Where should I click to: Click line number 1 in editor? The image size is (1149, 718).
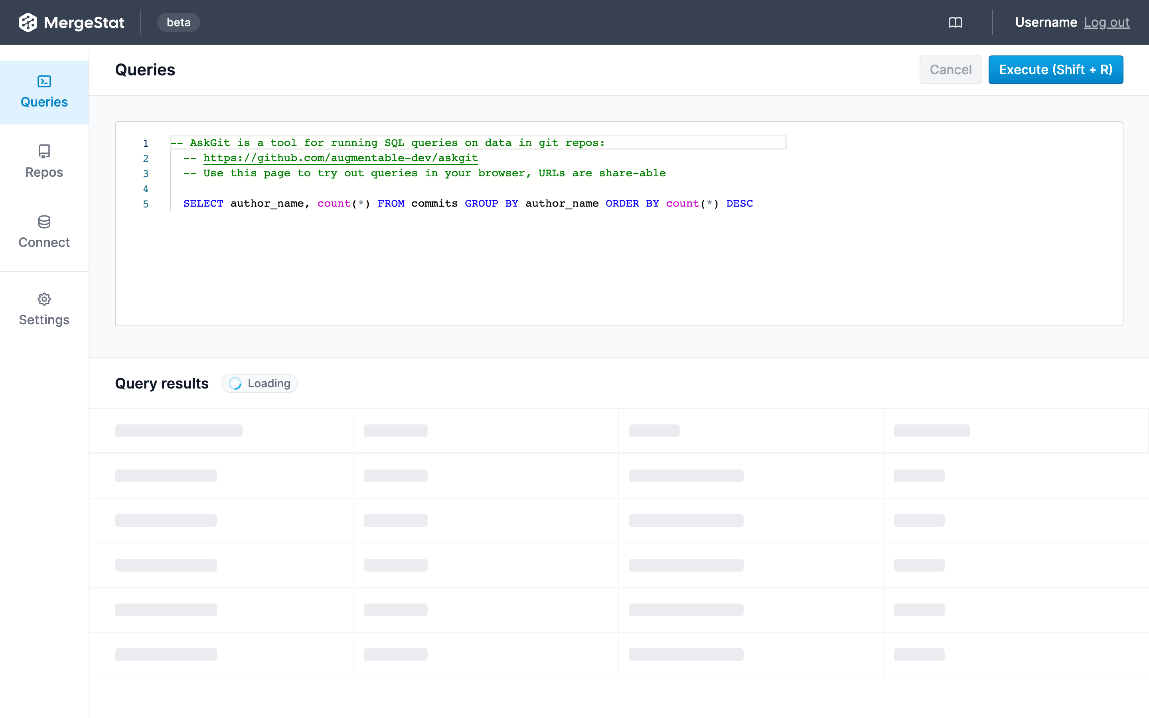point(146,143)
